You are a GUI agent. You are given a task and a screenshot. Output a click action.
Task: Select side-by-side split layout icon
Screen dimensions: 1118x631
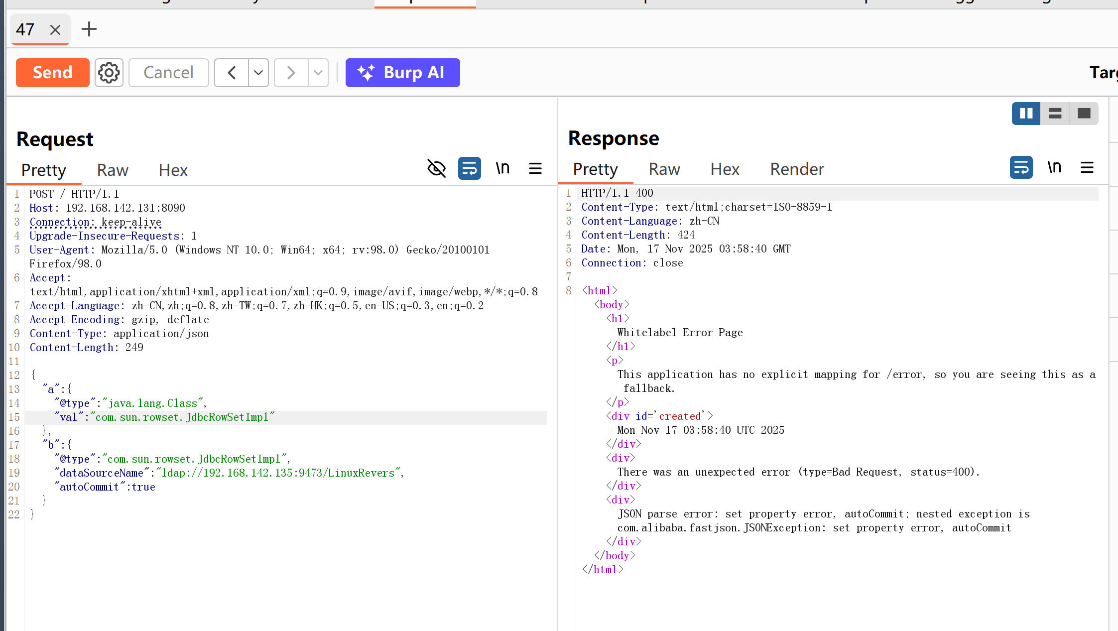tap(1026, 114)
